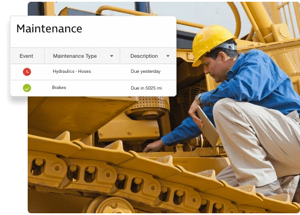The image size is (300, 215).
Task: Select the Brakes maintenance cell
Action: tap(59, 87)
